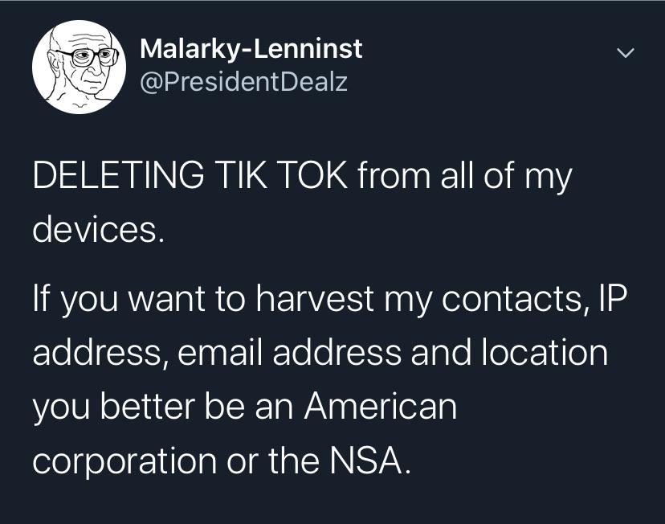Click the words 'or the' before NSA
665x524 pixels.
(x=273, y=460)
